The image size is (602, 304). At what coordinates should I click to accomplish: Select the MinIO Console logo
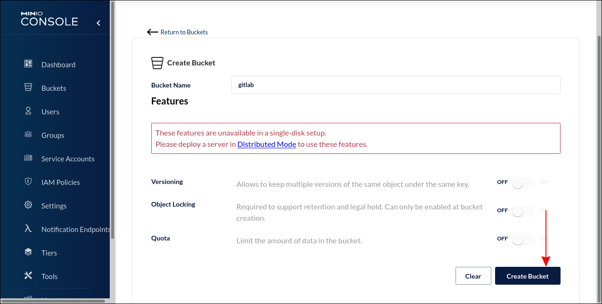(49, 17)
